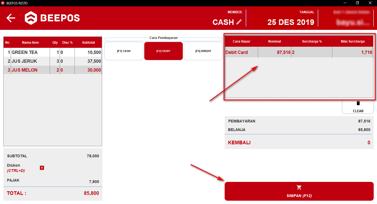Click the Nominal value 87,516
377x204 pixels.
(x=284, y=52)
